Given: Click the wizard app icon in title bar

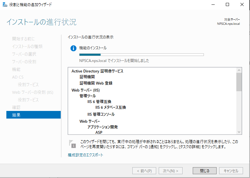Looking at the screenshot, I should tap(5, 5).
